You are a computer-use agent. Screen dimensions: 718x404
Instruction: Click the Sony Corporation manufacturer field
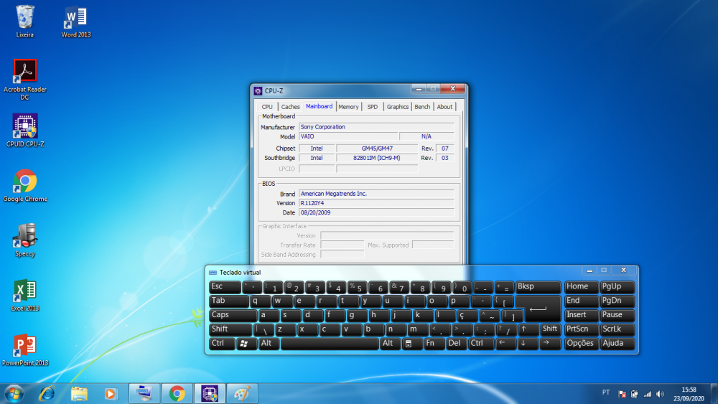tap(376, 127)
